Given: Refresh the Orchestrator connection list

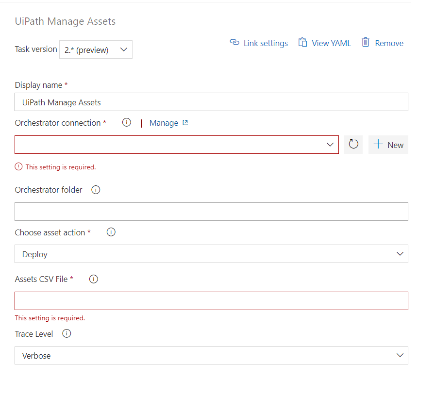Looking at the screenshot, I should click(353, 145).
